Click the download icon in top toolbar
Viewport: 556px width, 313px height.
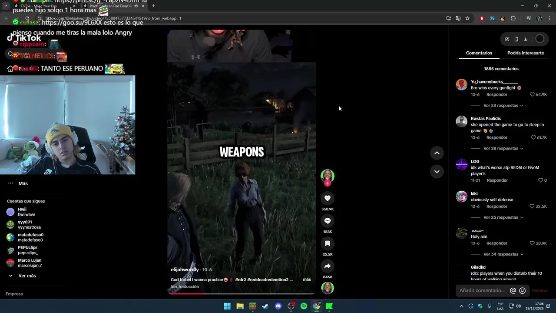[x=525, y=39]
